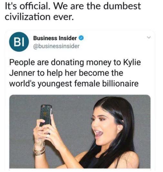This screenshot has height=172, width=163.
Task: Click the @businessinsider handle
Action: point(56,46)
